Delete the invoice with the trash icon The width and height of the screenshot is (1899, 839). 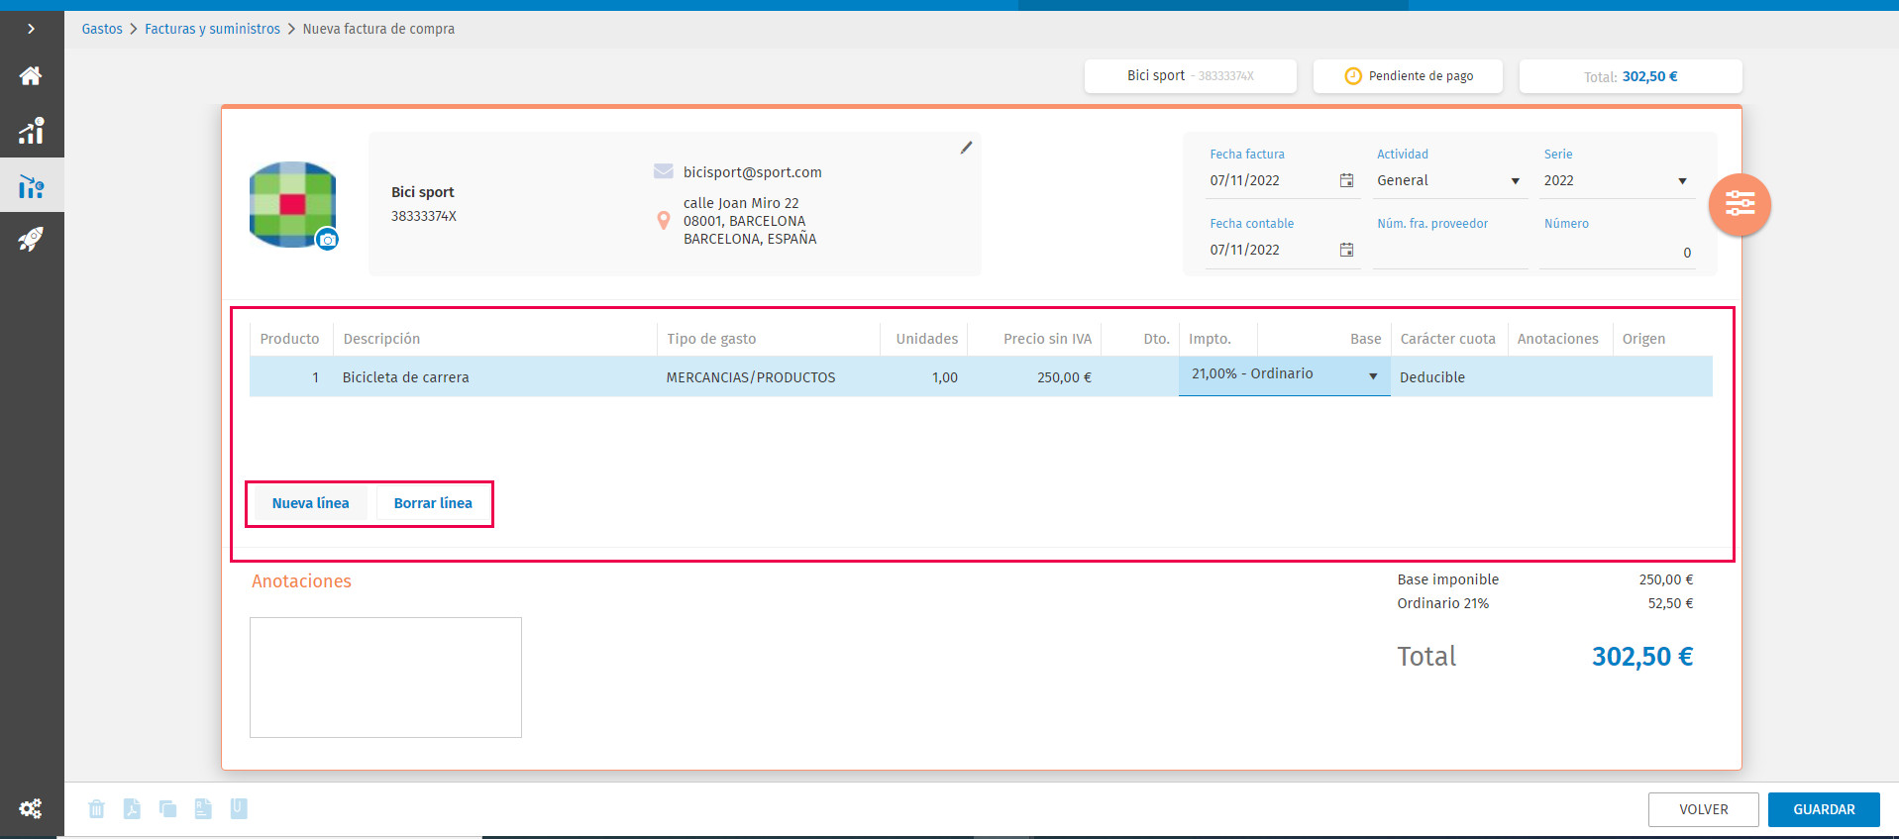point(96,809)
